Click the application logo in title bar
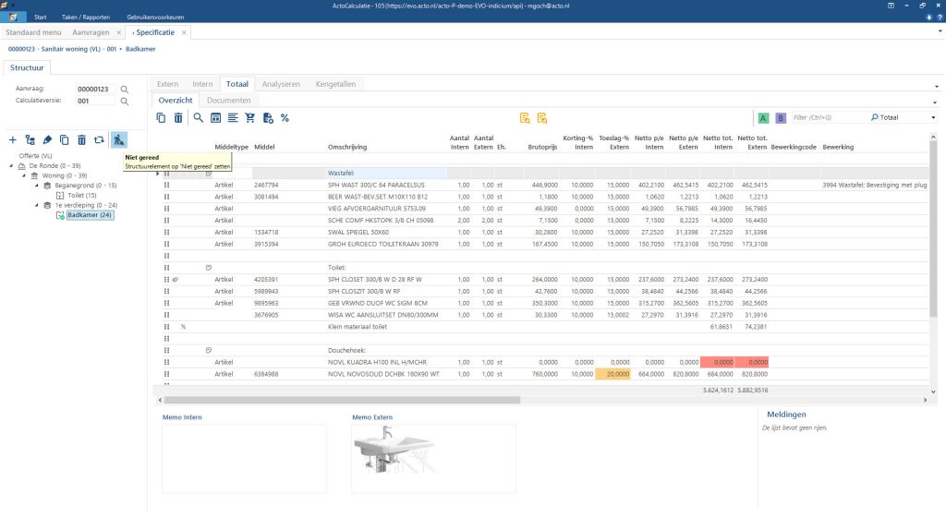The image size is (946, 517). coord(5,6)
